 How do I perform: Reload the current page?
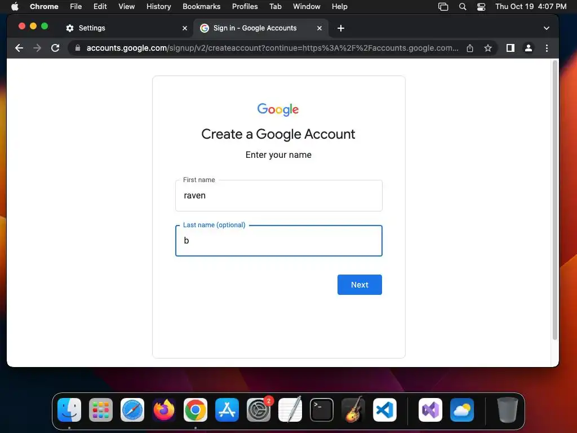55,48
